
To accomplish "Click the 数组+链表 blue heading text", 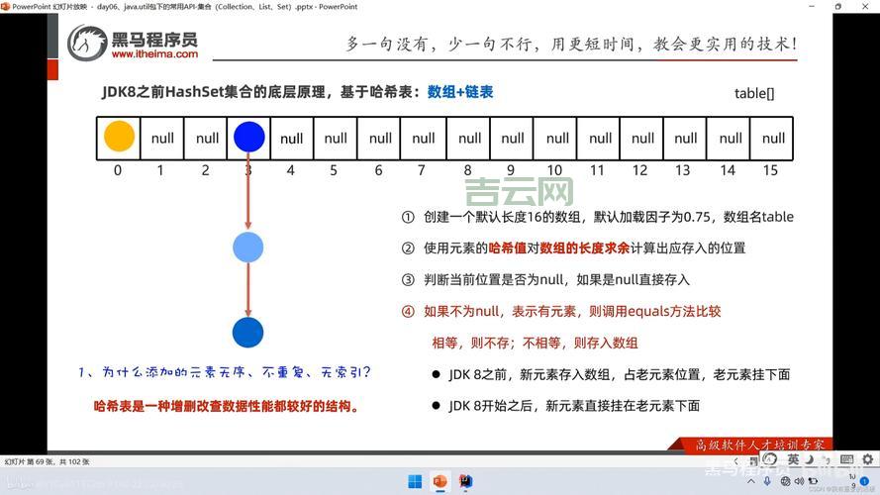I will click(460, 92).
